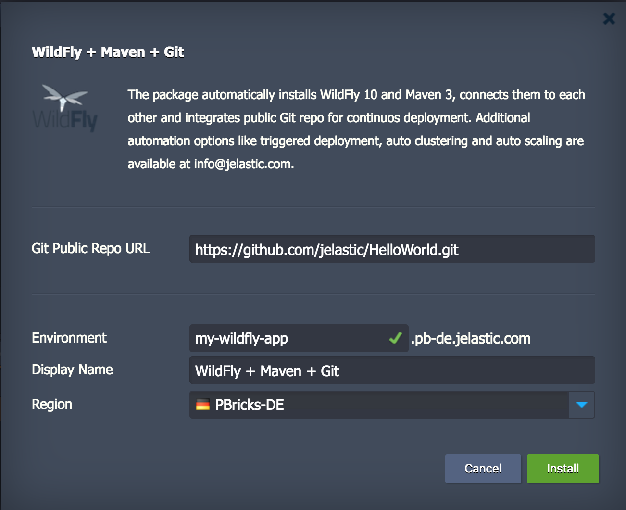The height and width of the screenshot is (510, 626).
Task: Click the 'Display Name' label
Action: pos(72,370)
